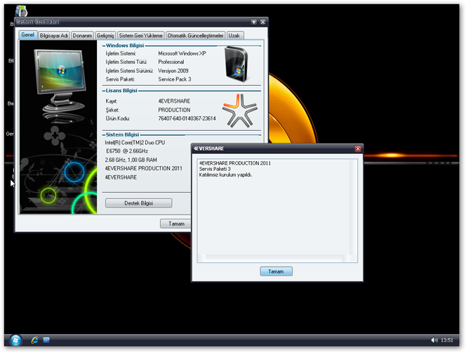This screenshot has width=466, height=353.
Task: Select the Sistem Geri Yükleme tab
Action: pos(140,35)
